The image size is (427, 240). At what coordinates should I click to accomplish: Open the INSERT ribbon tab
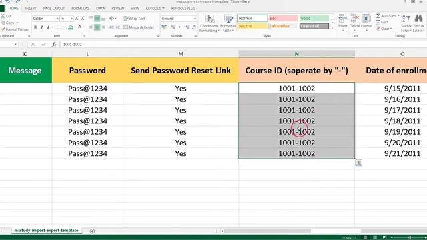coord(31,9)
